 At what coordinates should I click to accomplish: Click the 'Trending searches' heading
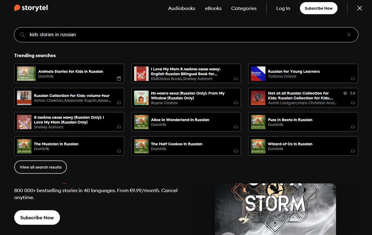click(x=35, y=56)
